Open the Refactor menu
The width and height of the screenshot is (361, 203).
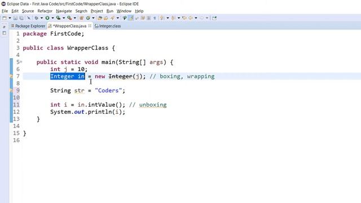(x=45, y=11)
